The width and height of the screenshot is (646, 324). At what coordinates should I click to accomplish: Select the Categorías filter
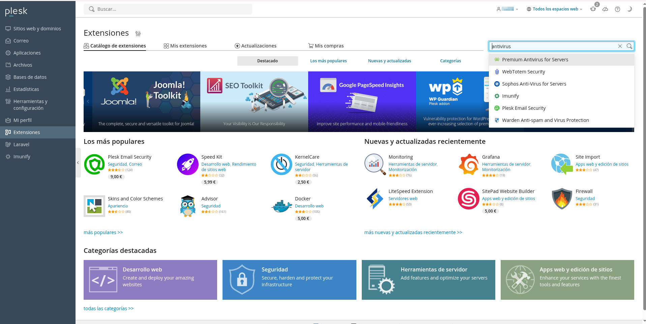(450, 61)
